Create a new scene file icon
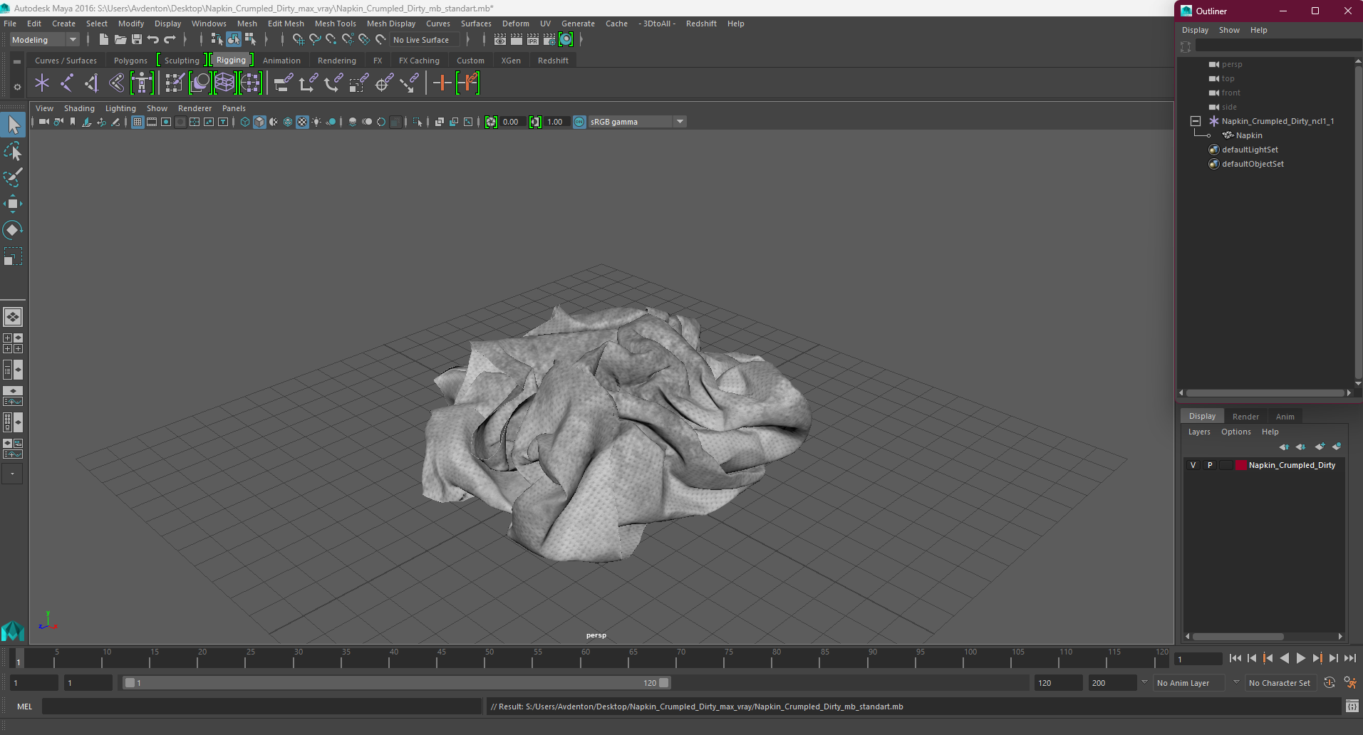 coord(104,40)
